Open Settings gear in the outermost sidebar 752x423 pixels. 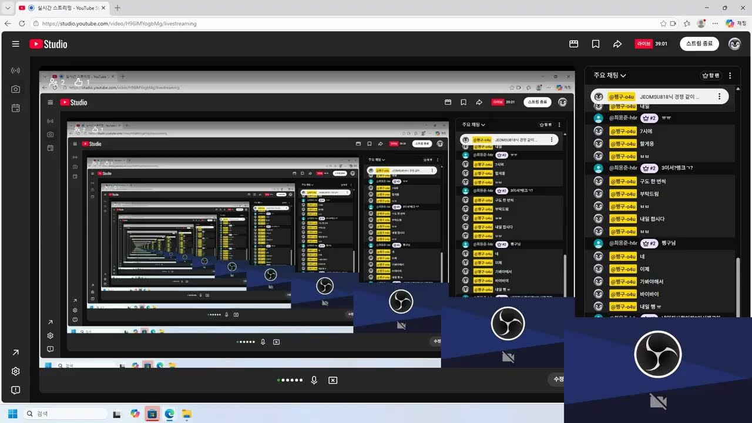[16, 371]
